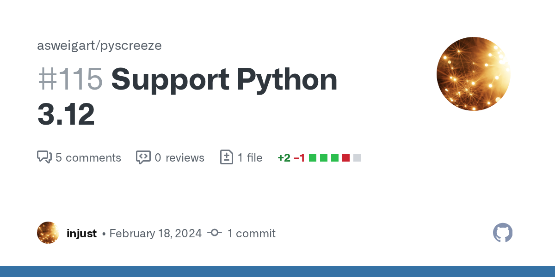Click the red diffstat square

[x=346, y=158]
